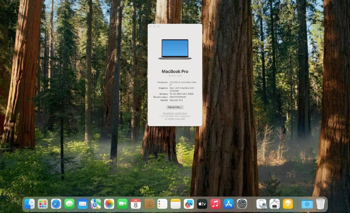Open the Apple TV app icon
The width and height of the screenshot is (350, 213).
pyautogui.click(x=202, y=204)
